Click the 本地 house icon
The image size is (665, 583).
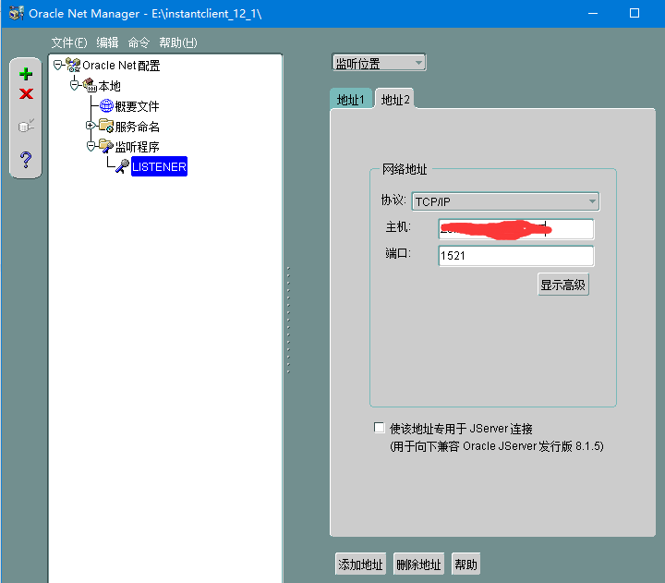(90, 85)
